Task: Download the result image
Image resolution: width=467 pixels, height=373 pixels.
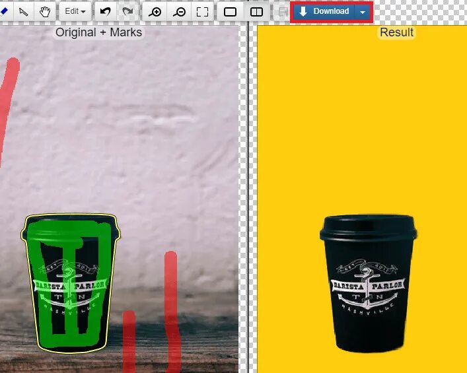Action: 324,12
